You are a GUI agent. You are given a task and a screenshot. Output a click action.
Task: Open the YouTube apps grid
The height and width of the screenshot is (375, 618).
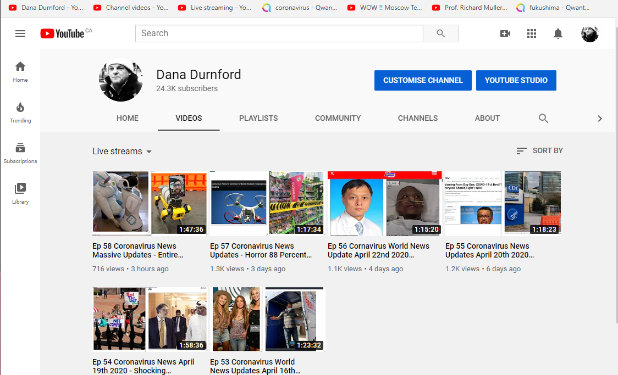point(532,33)
